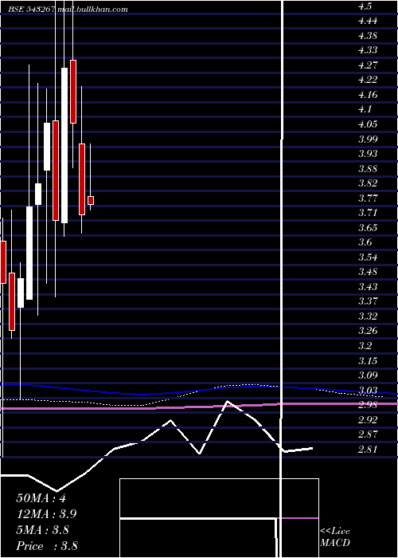The height and width of the screenshot is (558, 398).
Task: Click the peak of the white indicator line
Action: [x=227, y=401]
